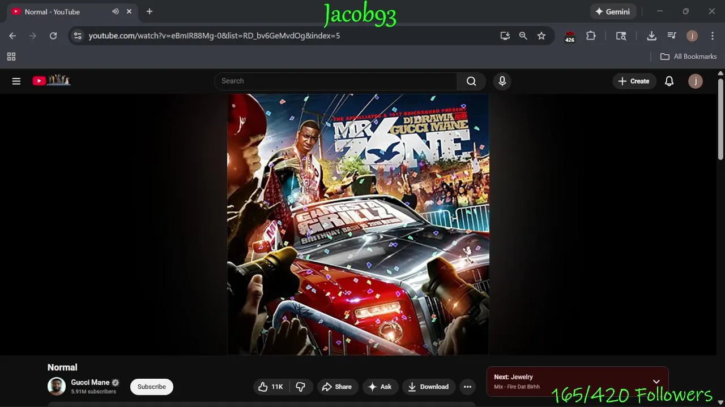725x407 pixels.
Task: Click the search magnifier button
Action: [x=471, y=81]
